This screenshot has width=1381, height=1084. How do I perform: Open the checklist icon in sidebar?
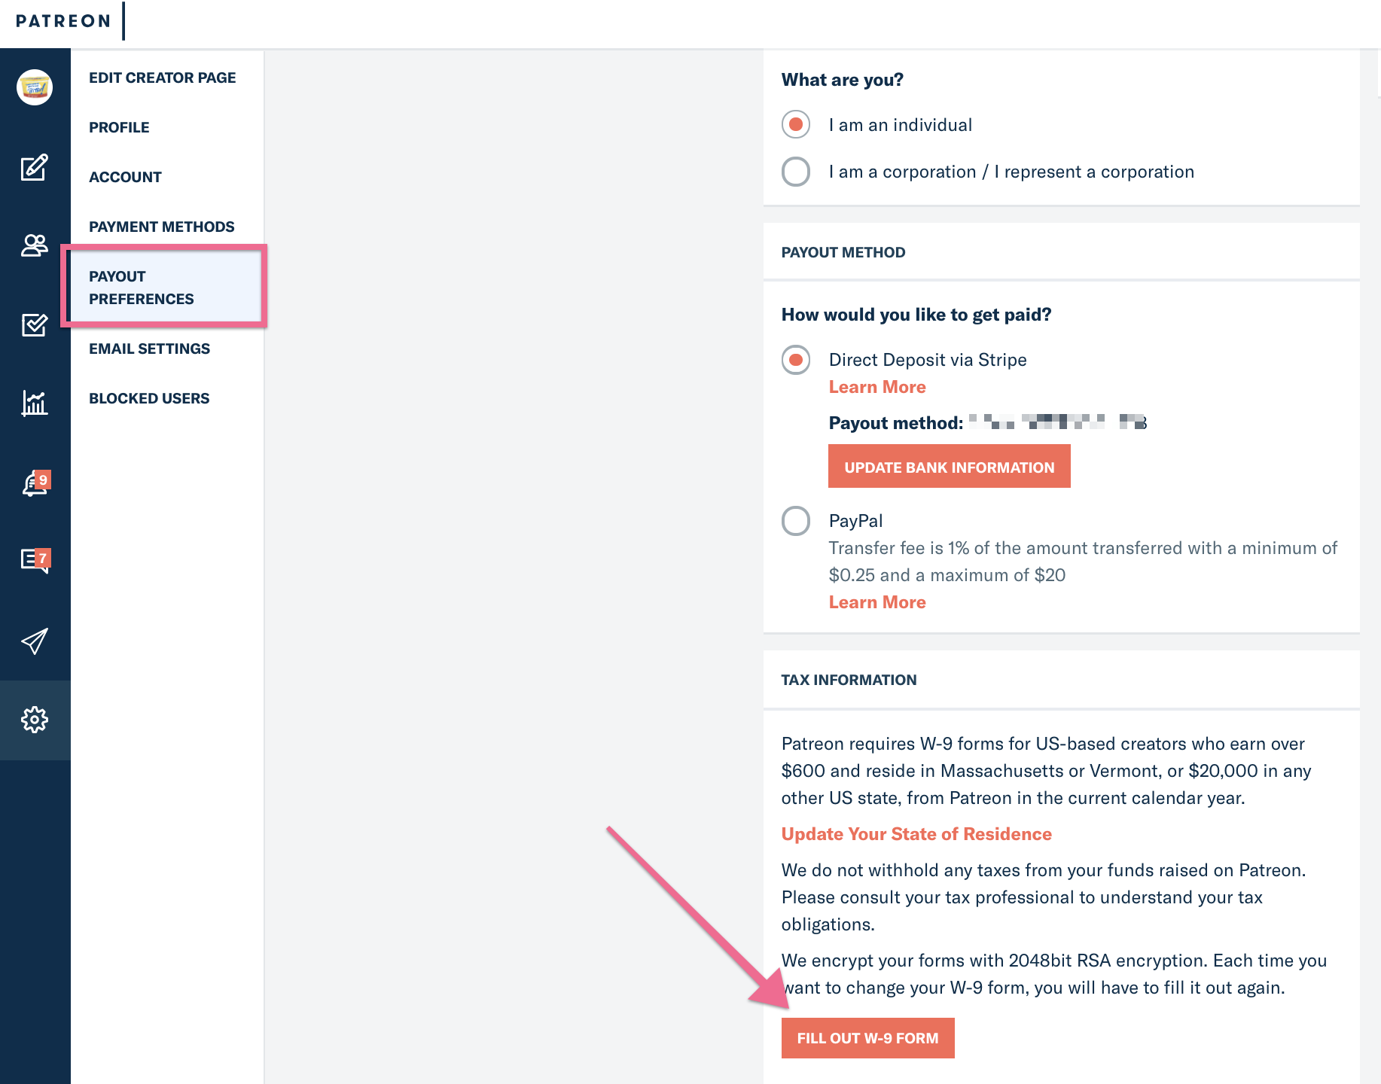point(35,324)
